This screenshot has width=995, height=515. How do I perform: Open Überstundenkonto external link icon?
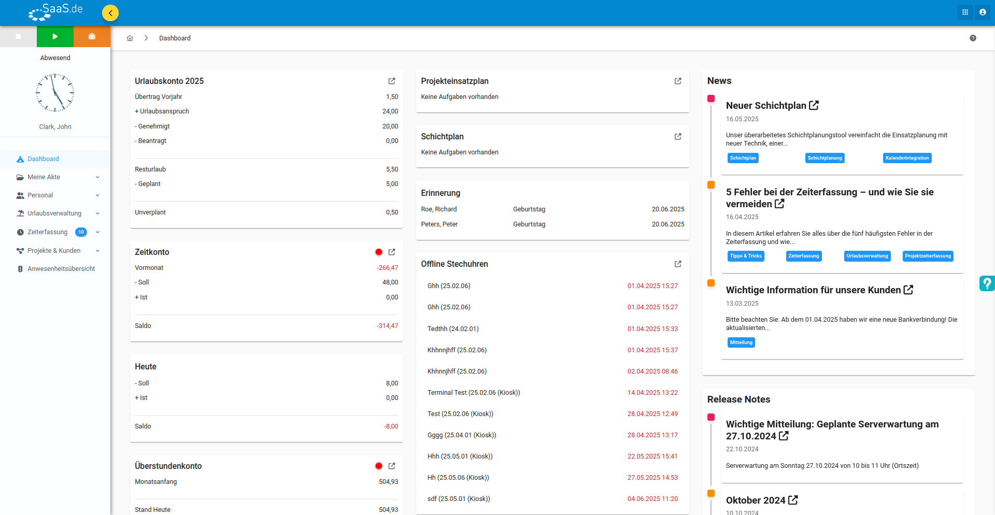[392, 466]
